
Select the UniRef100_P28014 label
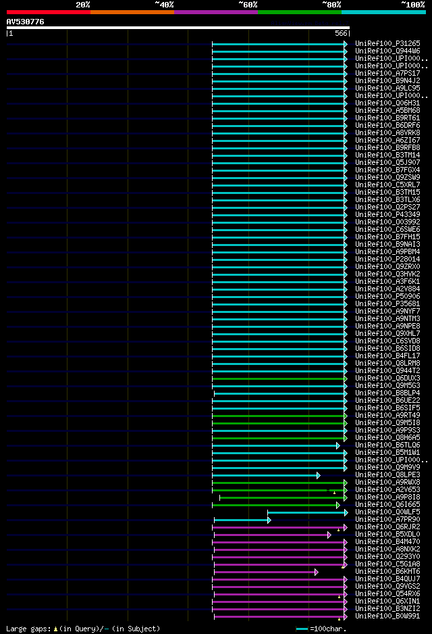tap(387, 259)
